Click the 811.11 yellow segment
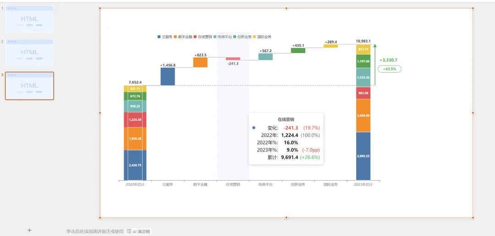Viewport: 495px width, 236px height. (x=363, y=49)
